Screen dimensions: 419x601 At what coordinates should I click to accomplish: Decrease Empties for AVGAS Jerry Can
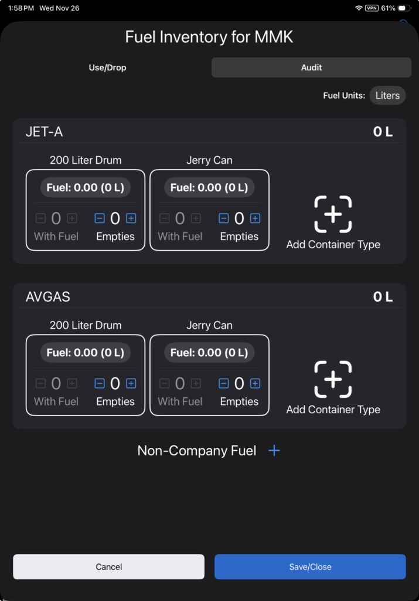[223, 383]
